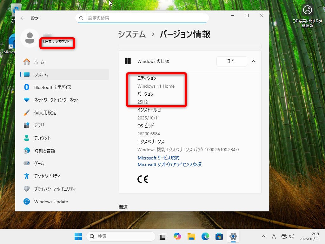Image resolution: width=325 pixels, height=244 pixels.
Task: Go back using settings back arrow
Action: tap(23, 18)
